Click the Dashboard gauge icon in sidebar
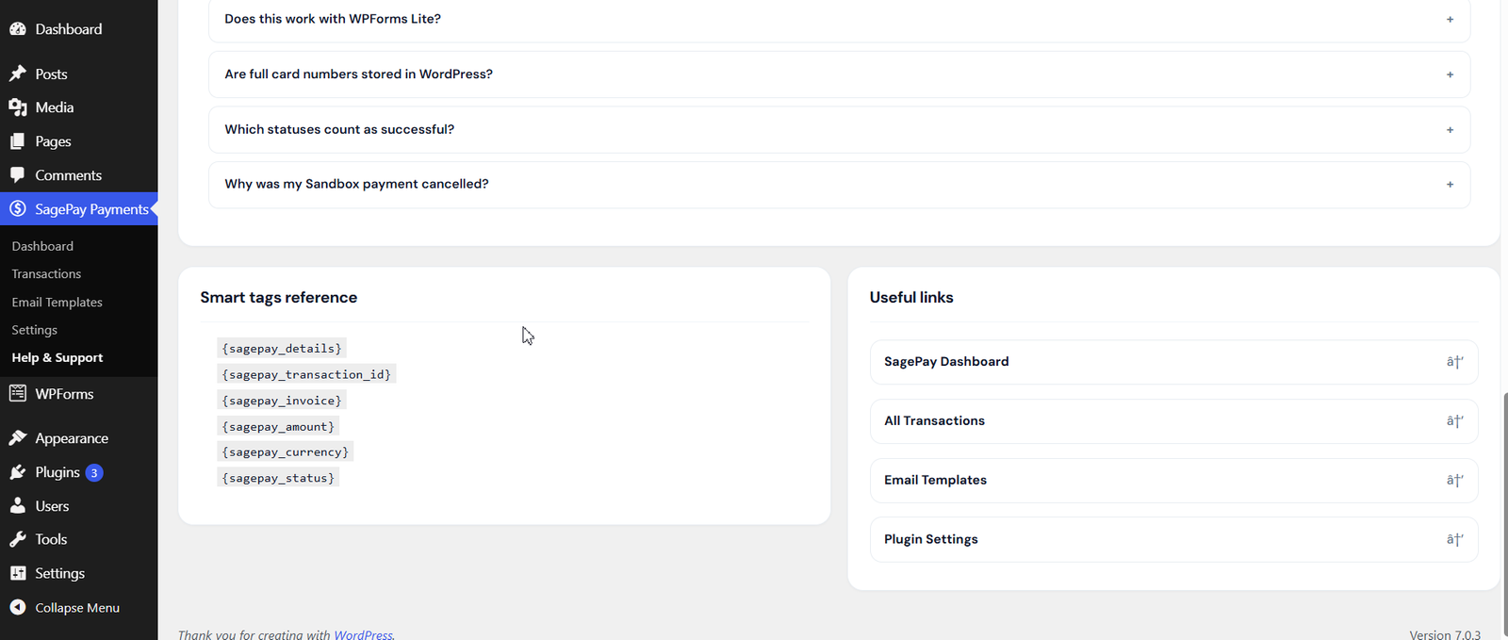The height and width of the screenshot is (640, 1508). [x=18, y=29]
